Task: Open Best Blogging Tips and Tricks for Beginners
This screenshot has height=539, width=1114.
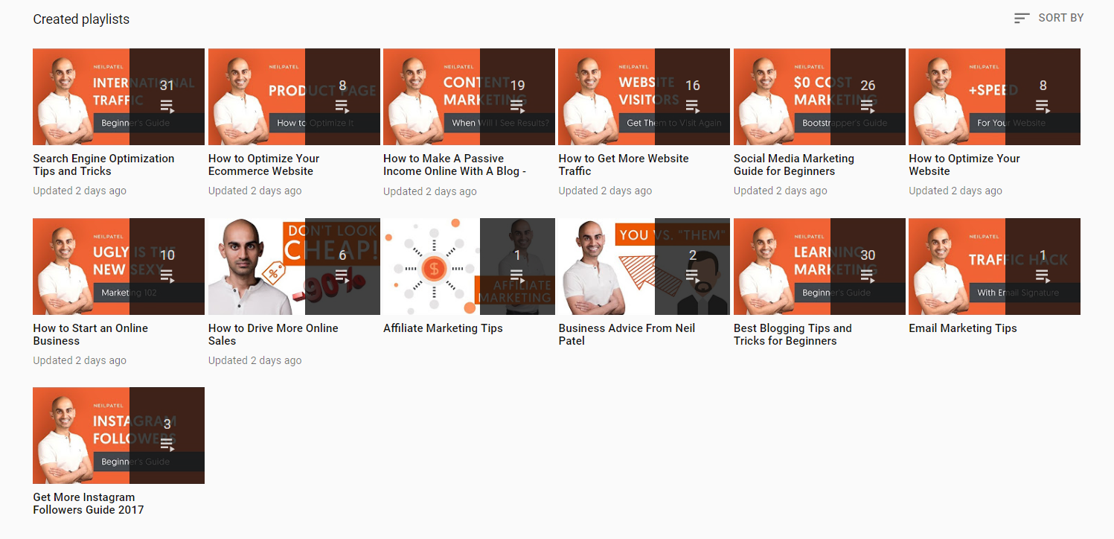Action: [x=793, y=334]
